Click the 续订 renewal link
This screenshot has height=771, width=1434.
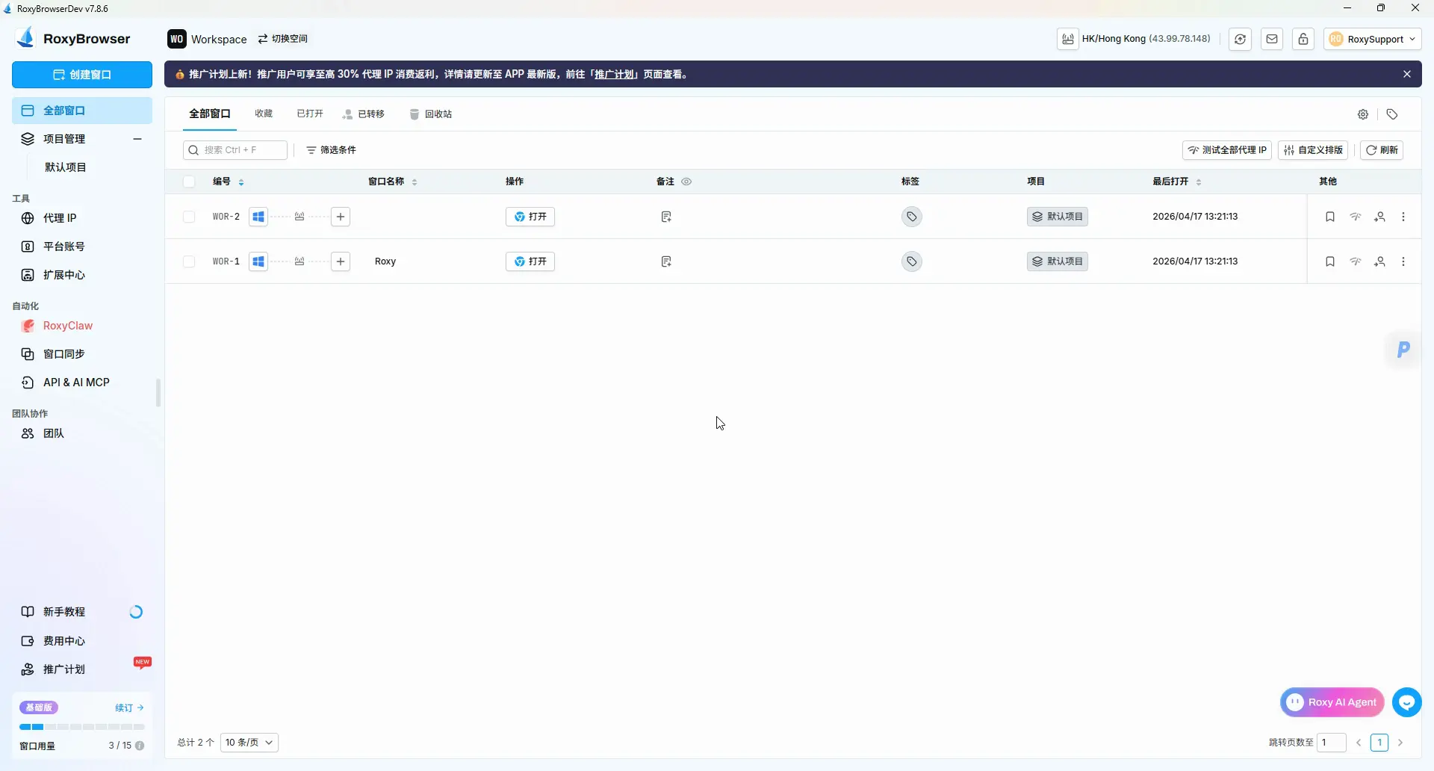point(129,707)
